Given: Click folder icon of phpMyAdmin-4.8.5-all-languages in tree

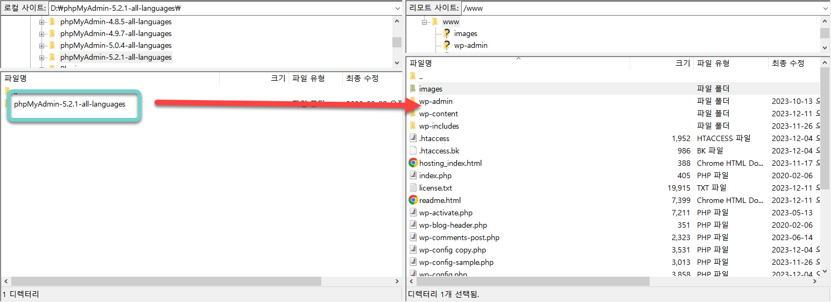Looking at the screenshot, I should tap(52, 22).
